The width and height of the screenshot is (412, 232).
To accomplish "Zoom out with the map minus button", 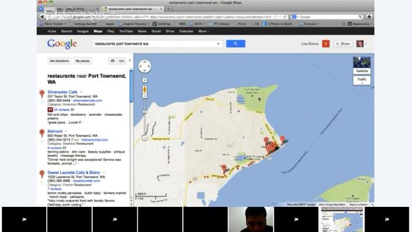I will (144, 138).
